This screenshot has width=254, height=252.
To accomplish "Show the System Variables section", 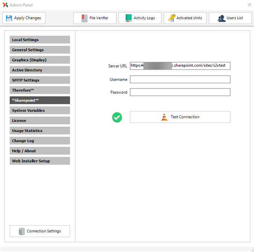I will [x=40, y=111].
